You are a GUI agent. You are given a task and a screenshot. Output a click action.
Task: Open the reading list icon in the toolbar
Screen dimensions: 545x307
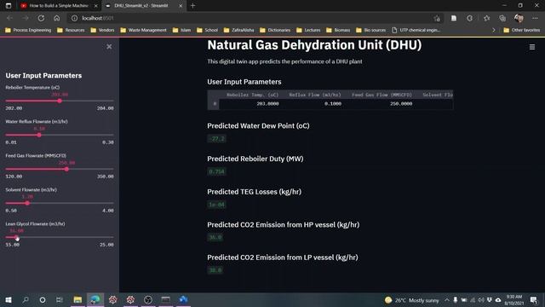(454, 18)
